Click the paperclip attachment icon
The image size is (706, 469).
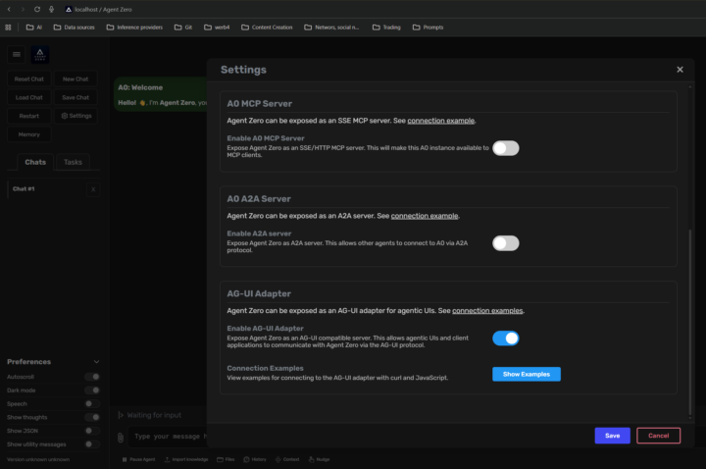pos(121,438)
